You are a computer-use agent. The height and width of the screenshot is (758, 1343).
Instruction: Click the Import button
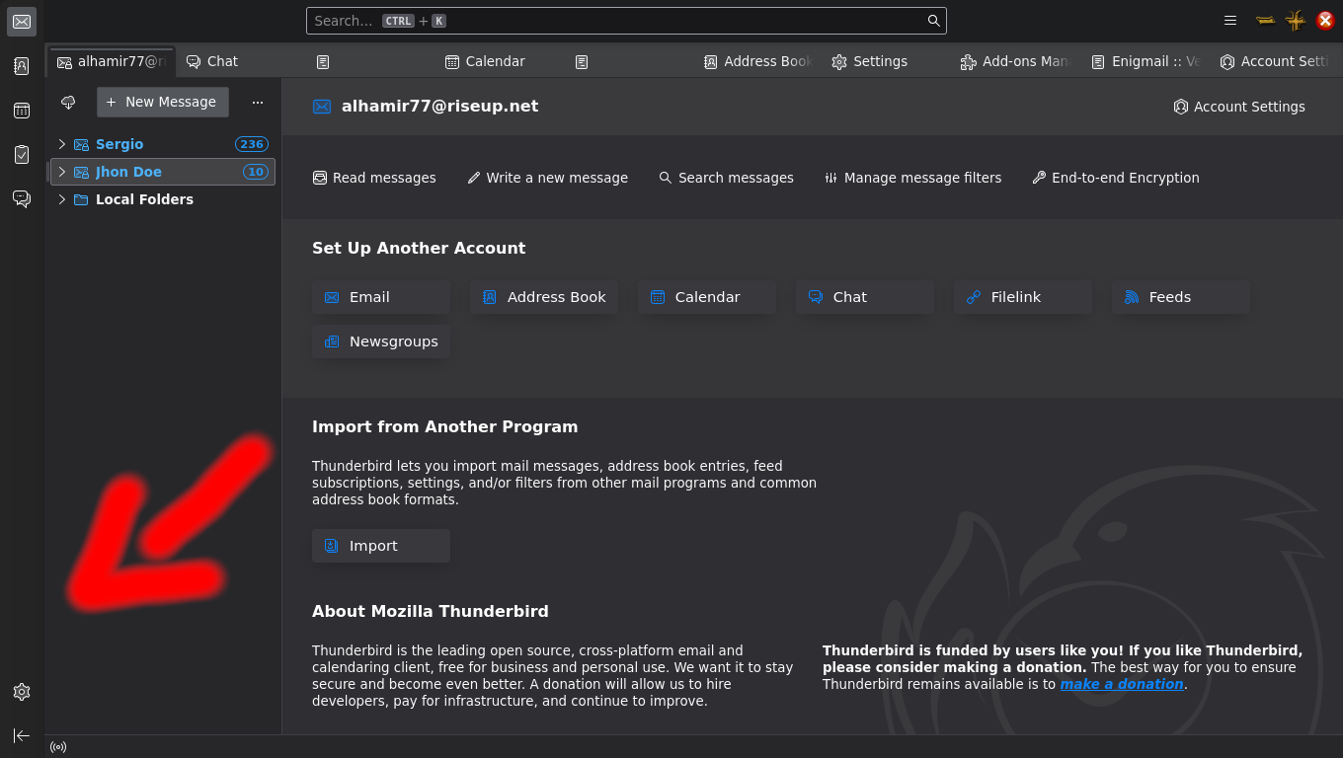(380, 546)
